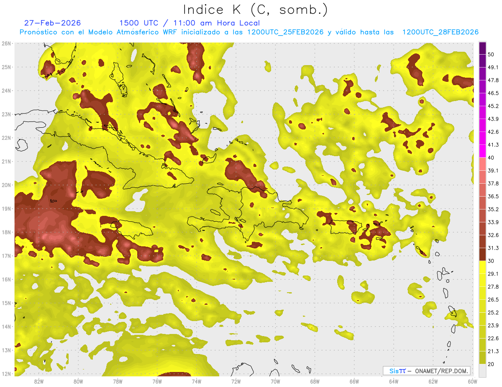
Task: Click the "76W" longitude label
Action: 157,381
